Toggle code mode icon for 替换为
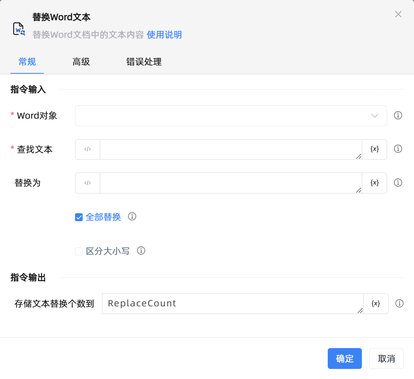Image resolution: width=414 pixels, height=379 pixels. (88, 183)
